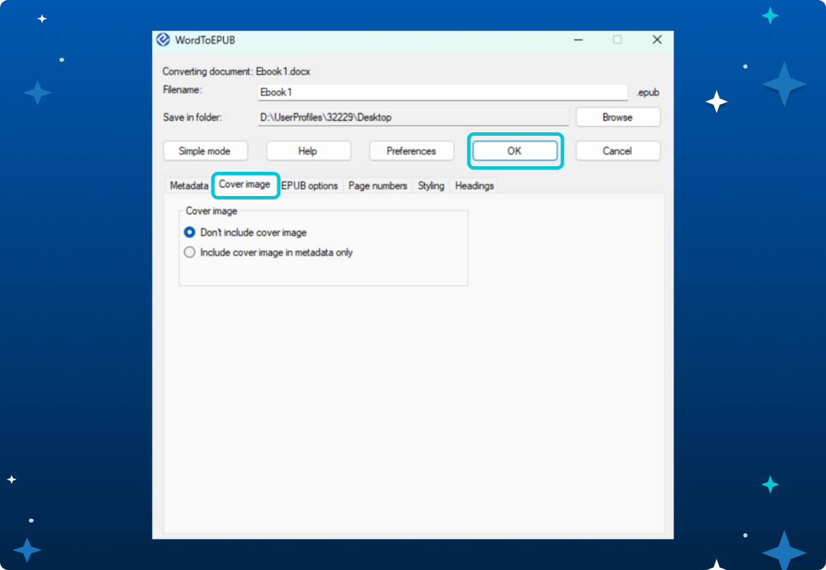Minimize the WordToEPUB window
Screen dimensions: 826x570
point(578,40)
